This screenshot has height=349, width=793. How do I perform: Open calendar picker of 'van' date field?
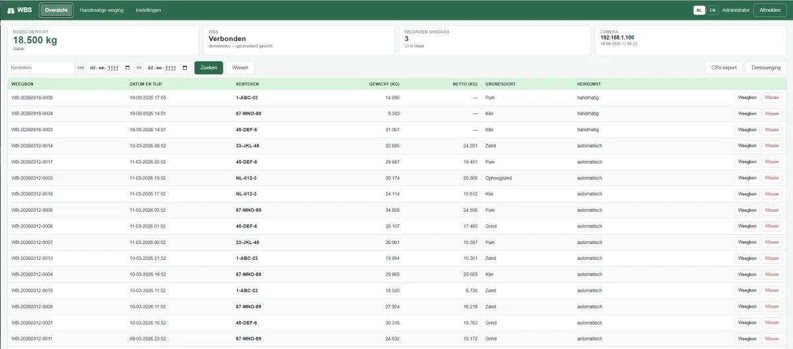[128, 68]
